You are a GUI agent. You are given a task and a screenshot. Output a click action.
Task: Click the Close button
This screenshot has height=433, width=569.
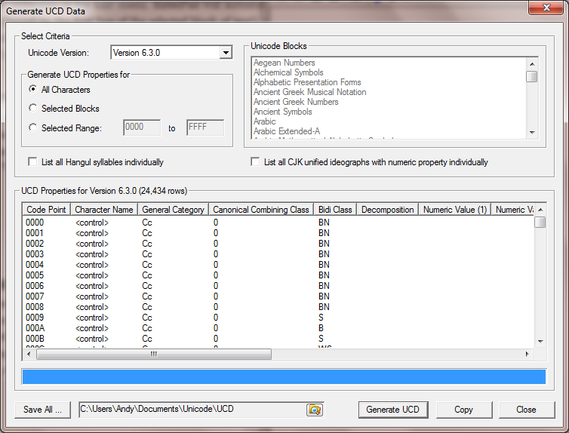pos(526,410)
